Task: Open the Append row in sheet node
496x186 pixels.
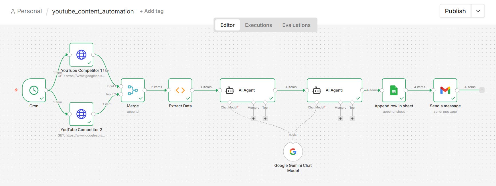Action: 394,90
